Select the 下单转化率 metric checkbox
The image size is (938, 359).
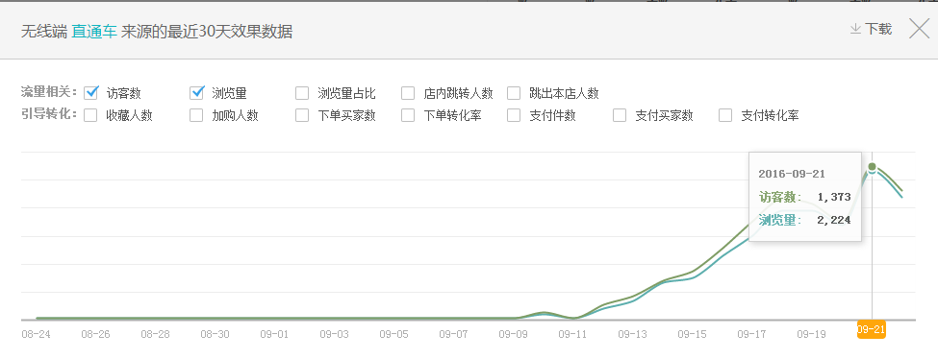click(x=408, y=115)
